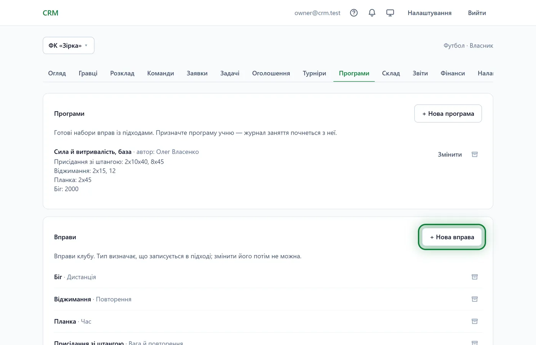Click the "+ Нова програма" button
Viewport: 536px width, 345px height.
(448, 114)
